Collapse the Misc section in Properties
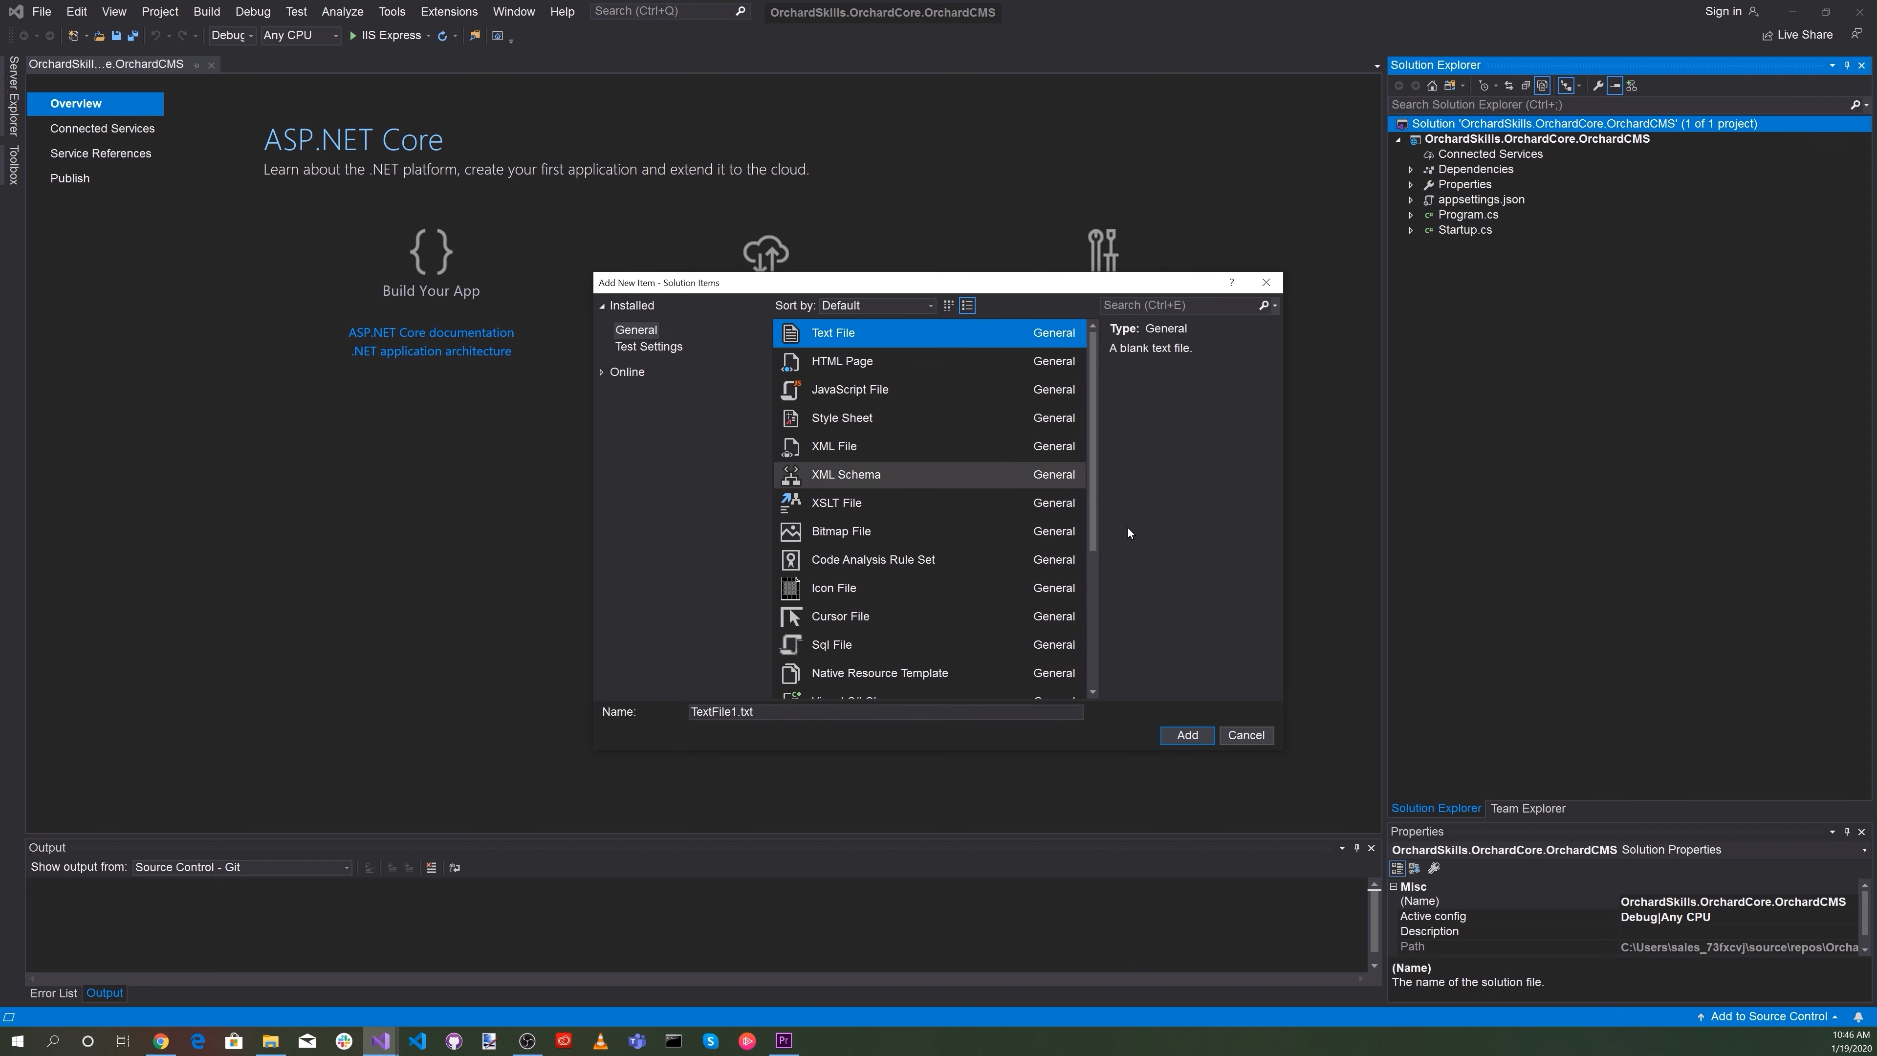 (1394, 888)
